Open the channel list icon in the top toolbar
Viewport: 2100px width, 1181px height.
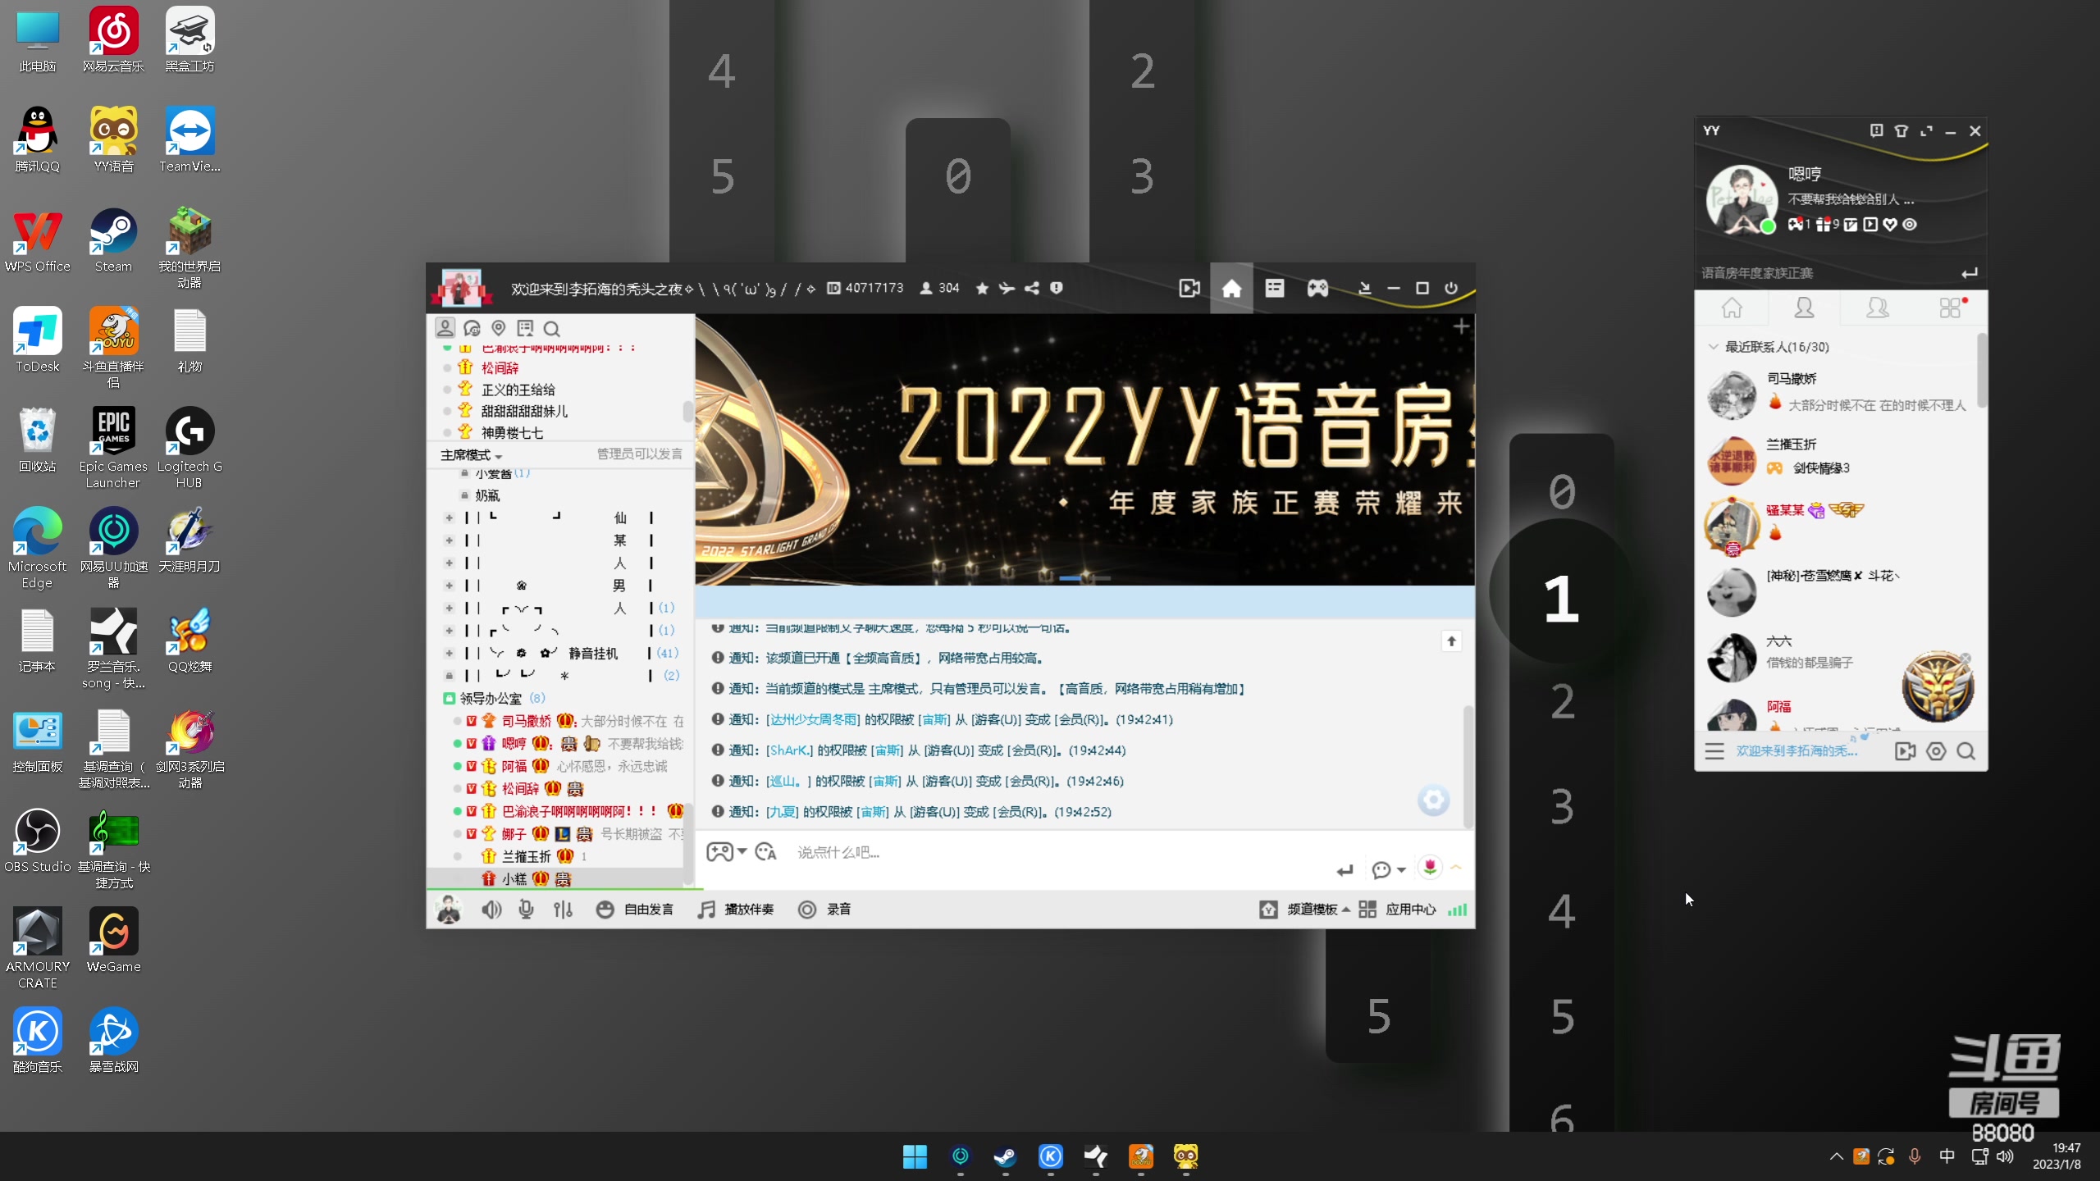pos(1275,288)
